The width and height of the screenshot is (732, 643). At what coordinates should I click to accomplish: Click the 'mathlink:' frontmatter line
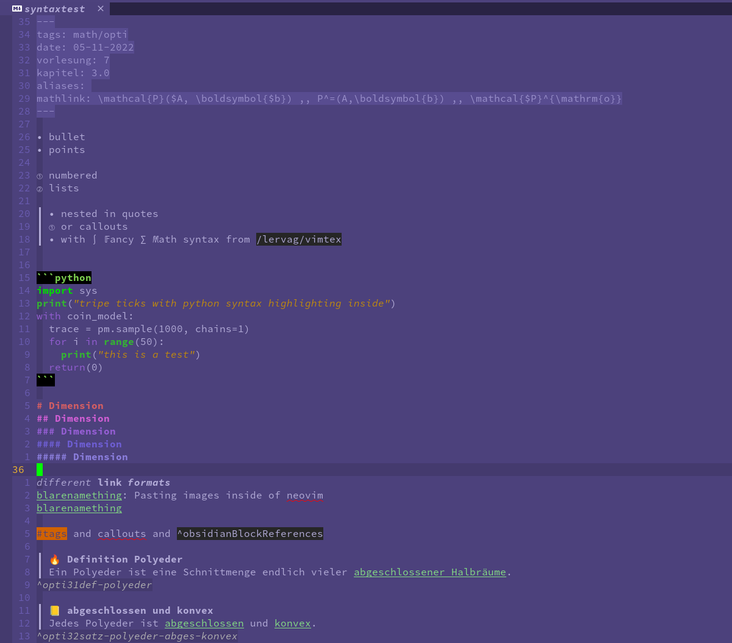329,98
